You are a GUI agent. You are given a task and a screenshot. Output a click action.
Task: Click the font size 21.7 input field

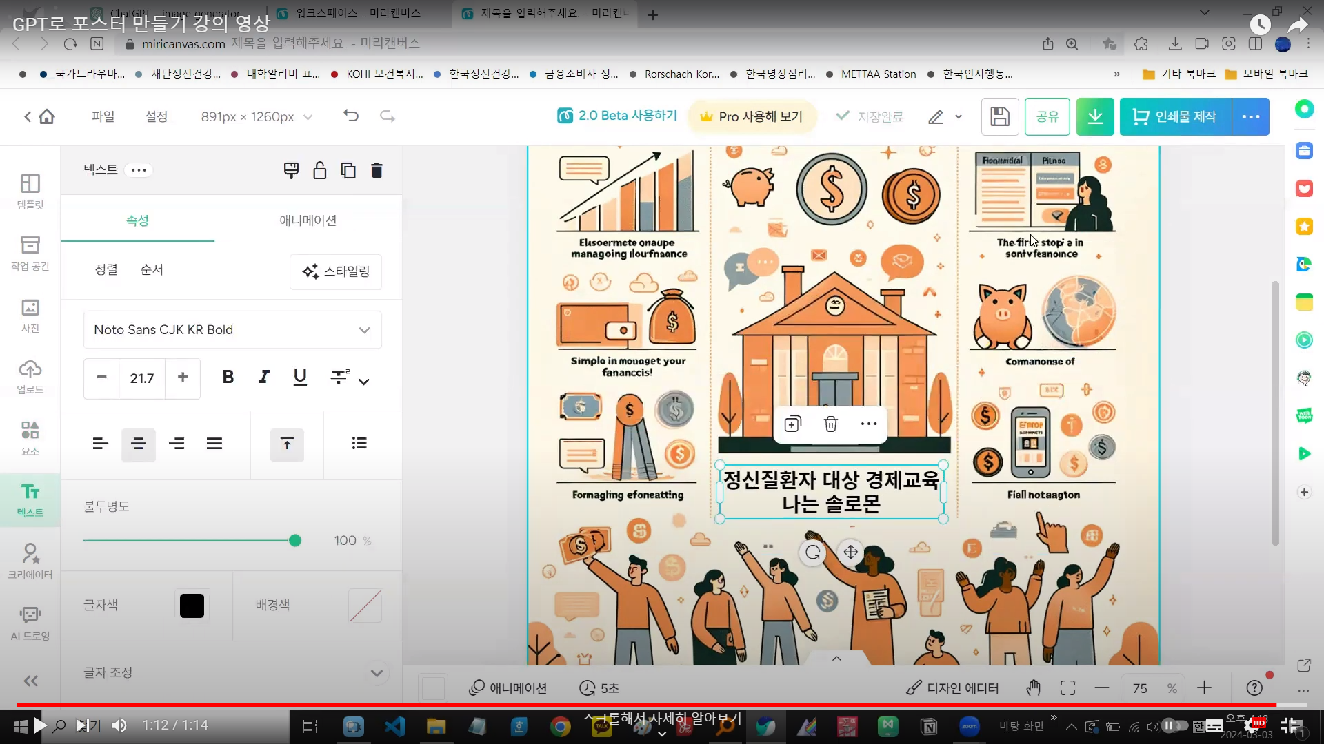[141, 378]
